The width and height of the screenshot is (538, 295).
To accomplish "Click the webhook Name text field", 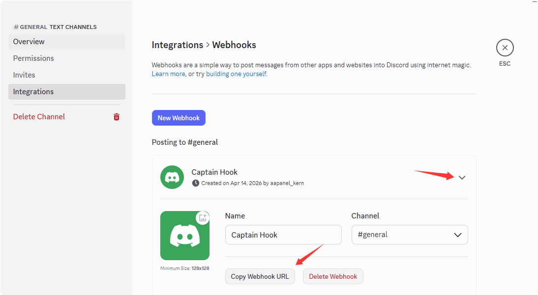I will point(283,235).
